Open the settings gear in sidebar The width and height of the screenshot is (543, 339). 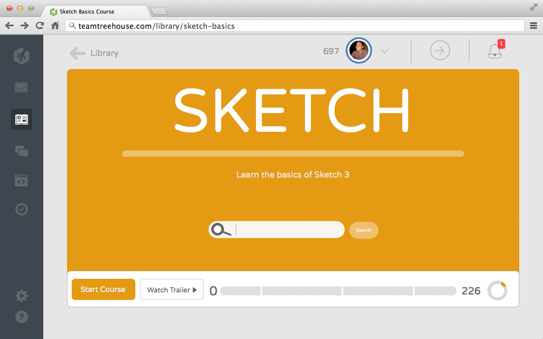point(22,296)
